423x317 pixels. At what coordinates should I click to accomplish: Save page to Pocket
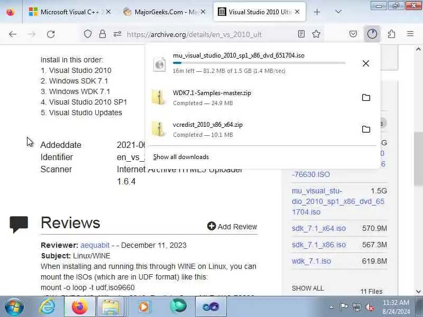click(353, 34)
